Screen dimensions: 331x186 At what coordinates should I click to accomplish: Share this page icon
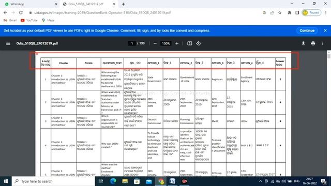coord(272,12)
